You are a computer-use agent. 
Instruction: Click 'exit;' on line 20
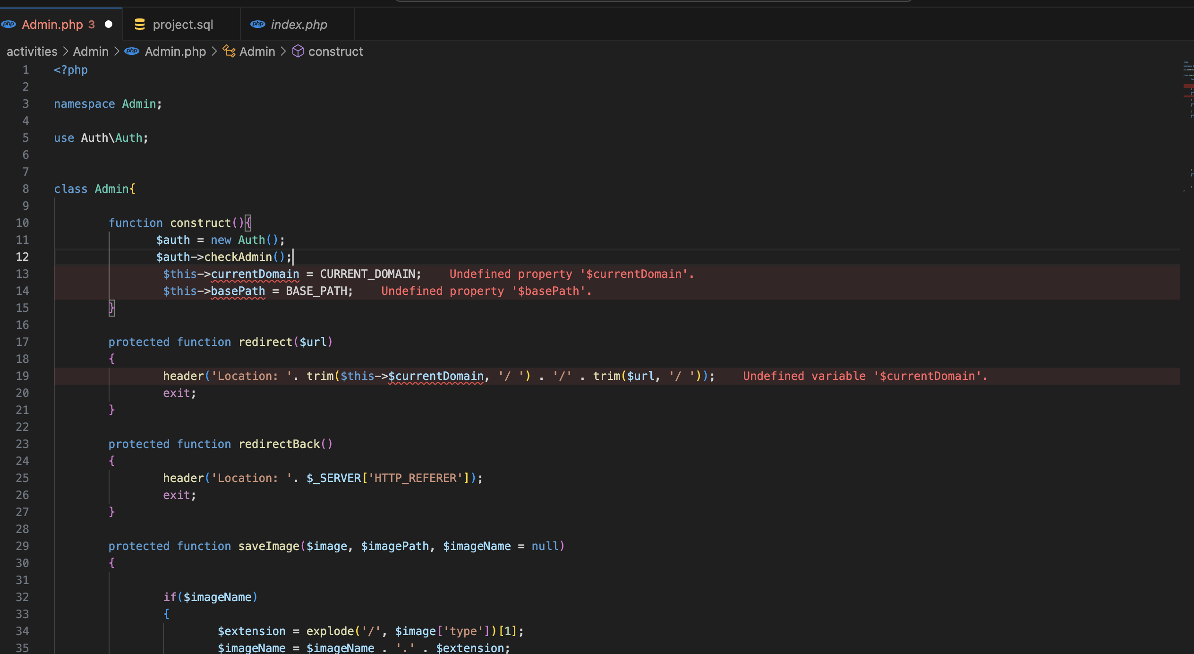(179, 393)
